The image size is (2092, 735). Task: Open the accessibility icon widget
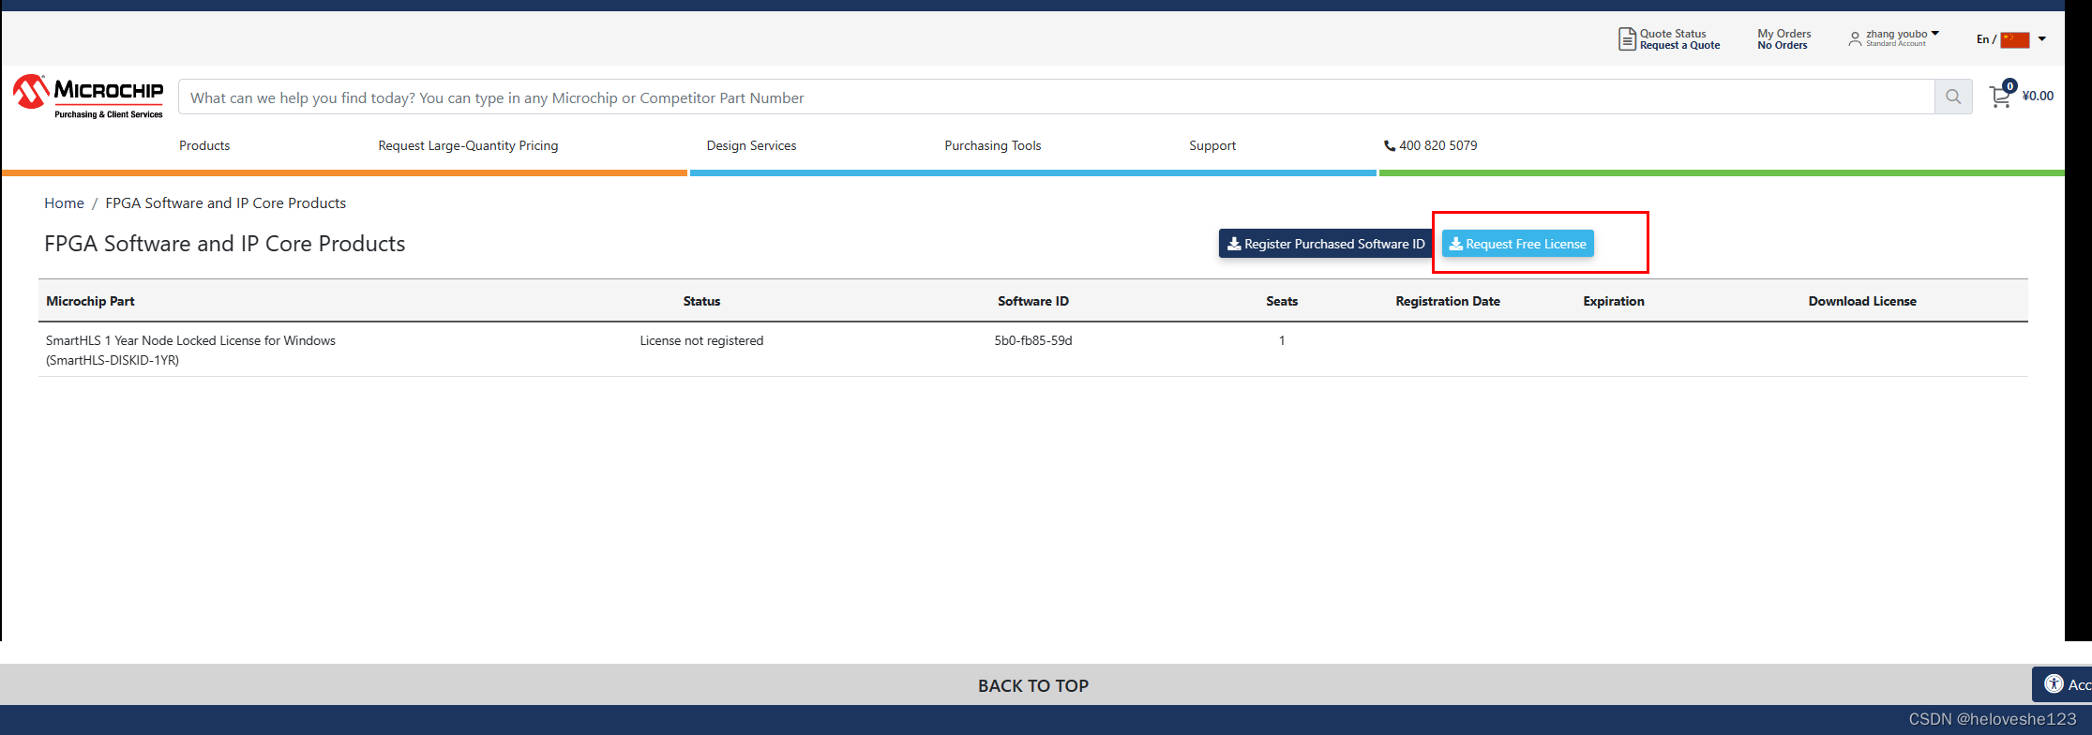point(2054,684)
